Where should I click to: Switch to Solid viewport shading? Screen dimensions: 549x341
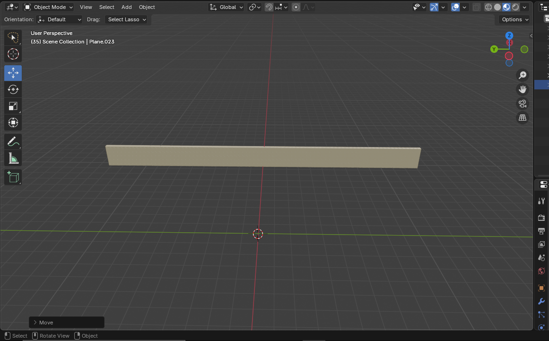click(497, 7)
